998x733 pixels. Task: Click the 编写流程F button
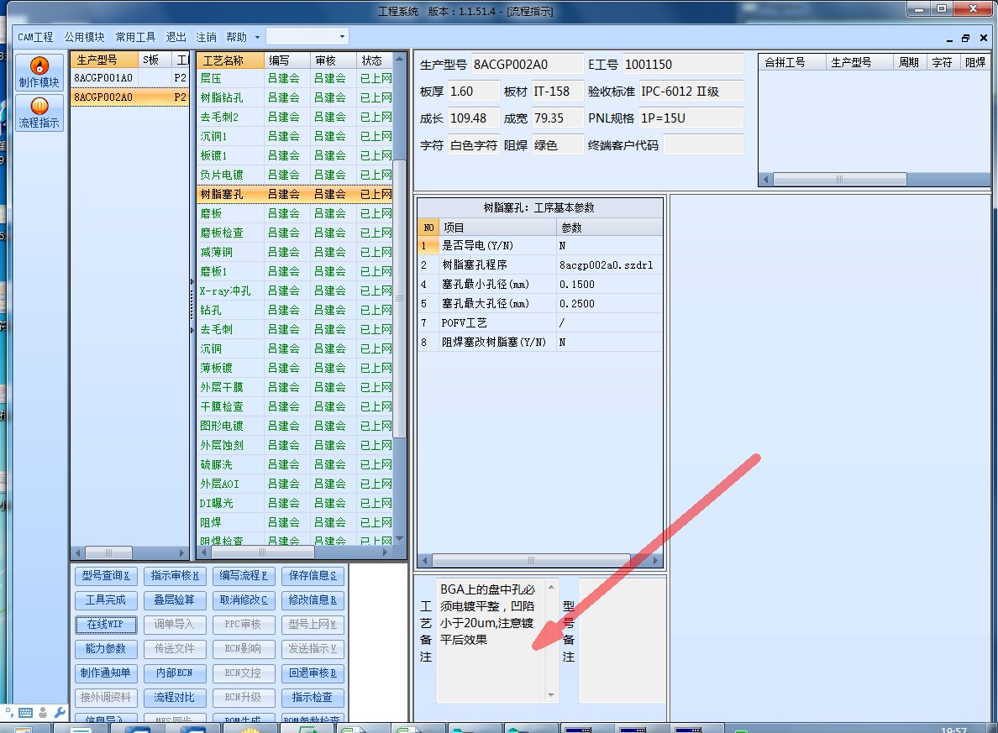[x=244, y=576]
